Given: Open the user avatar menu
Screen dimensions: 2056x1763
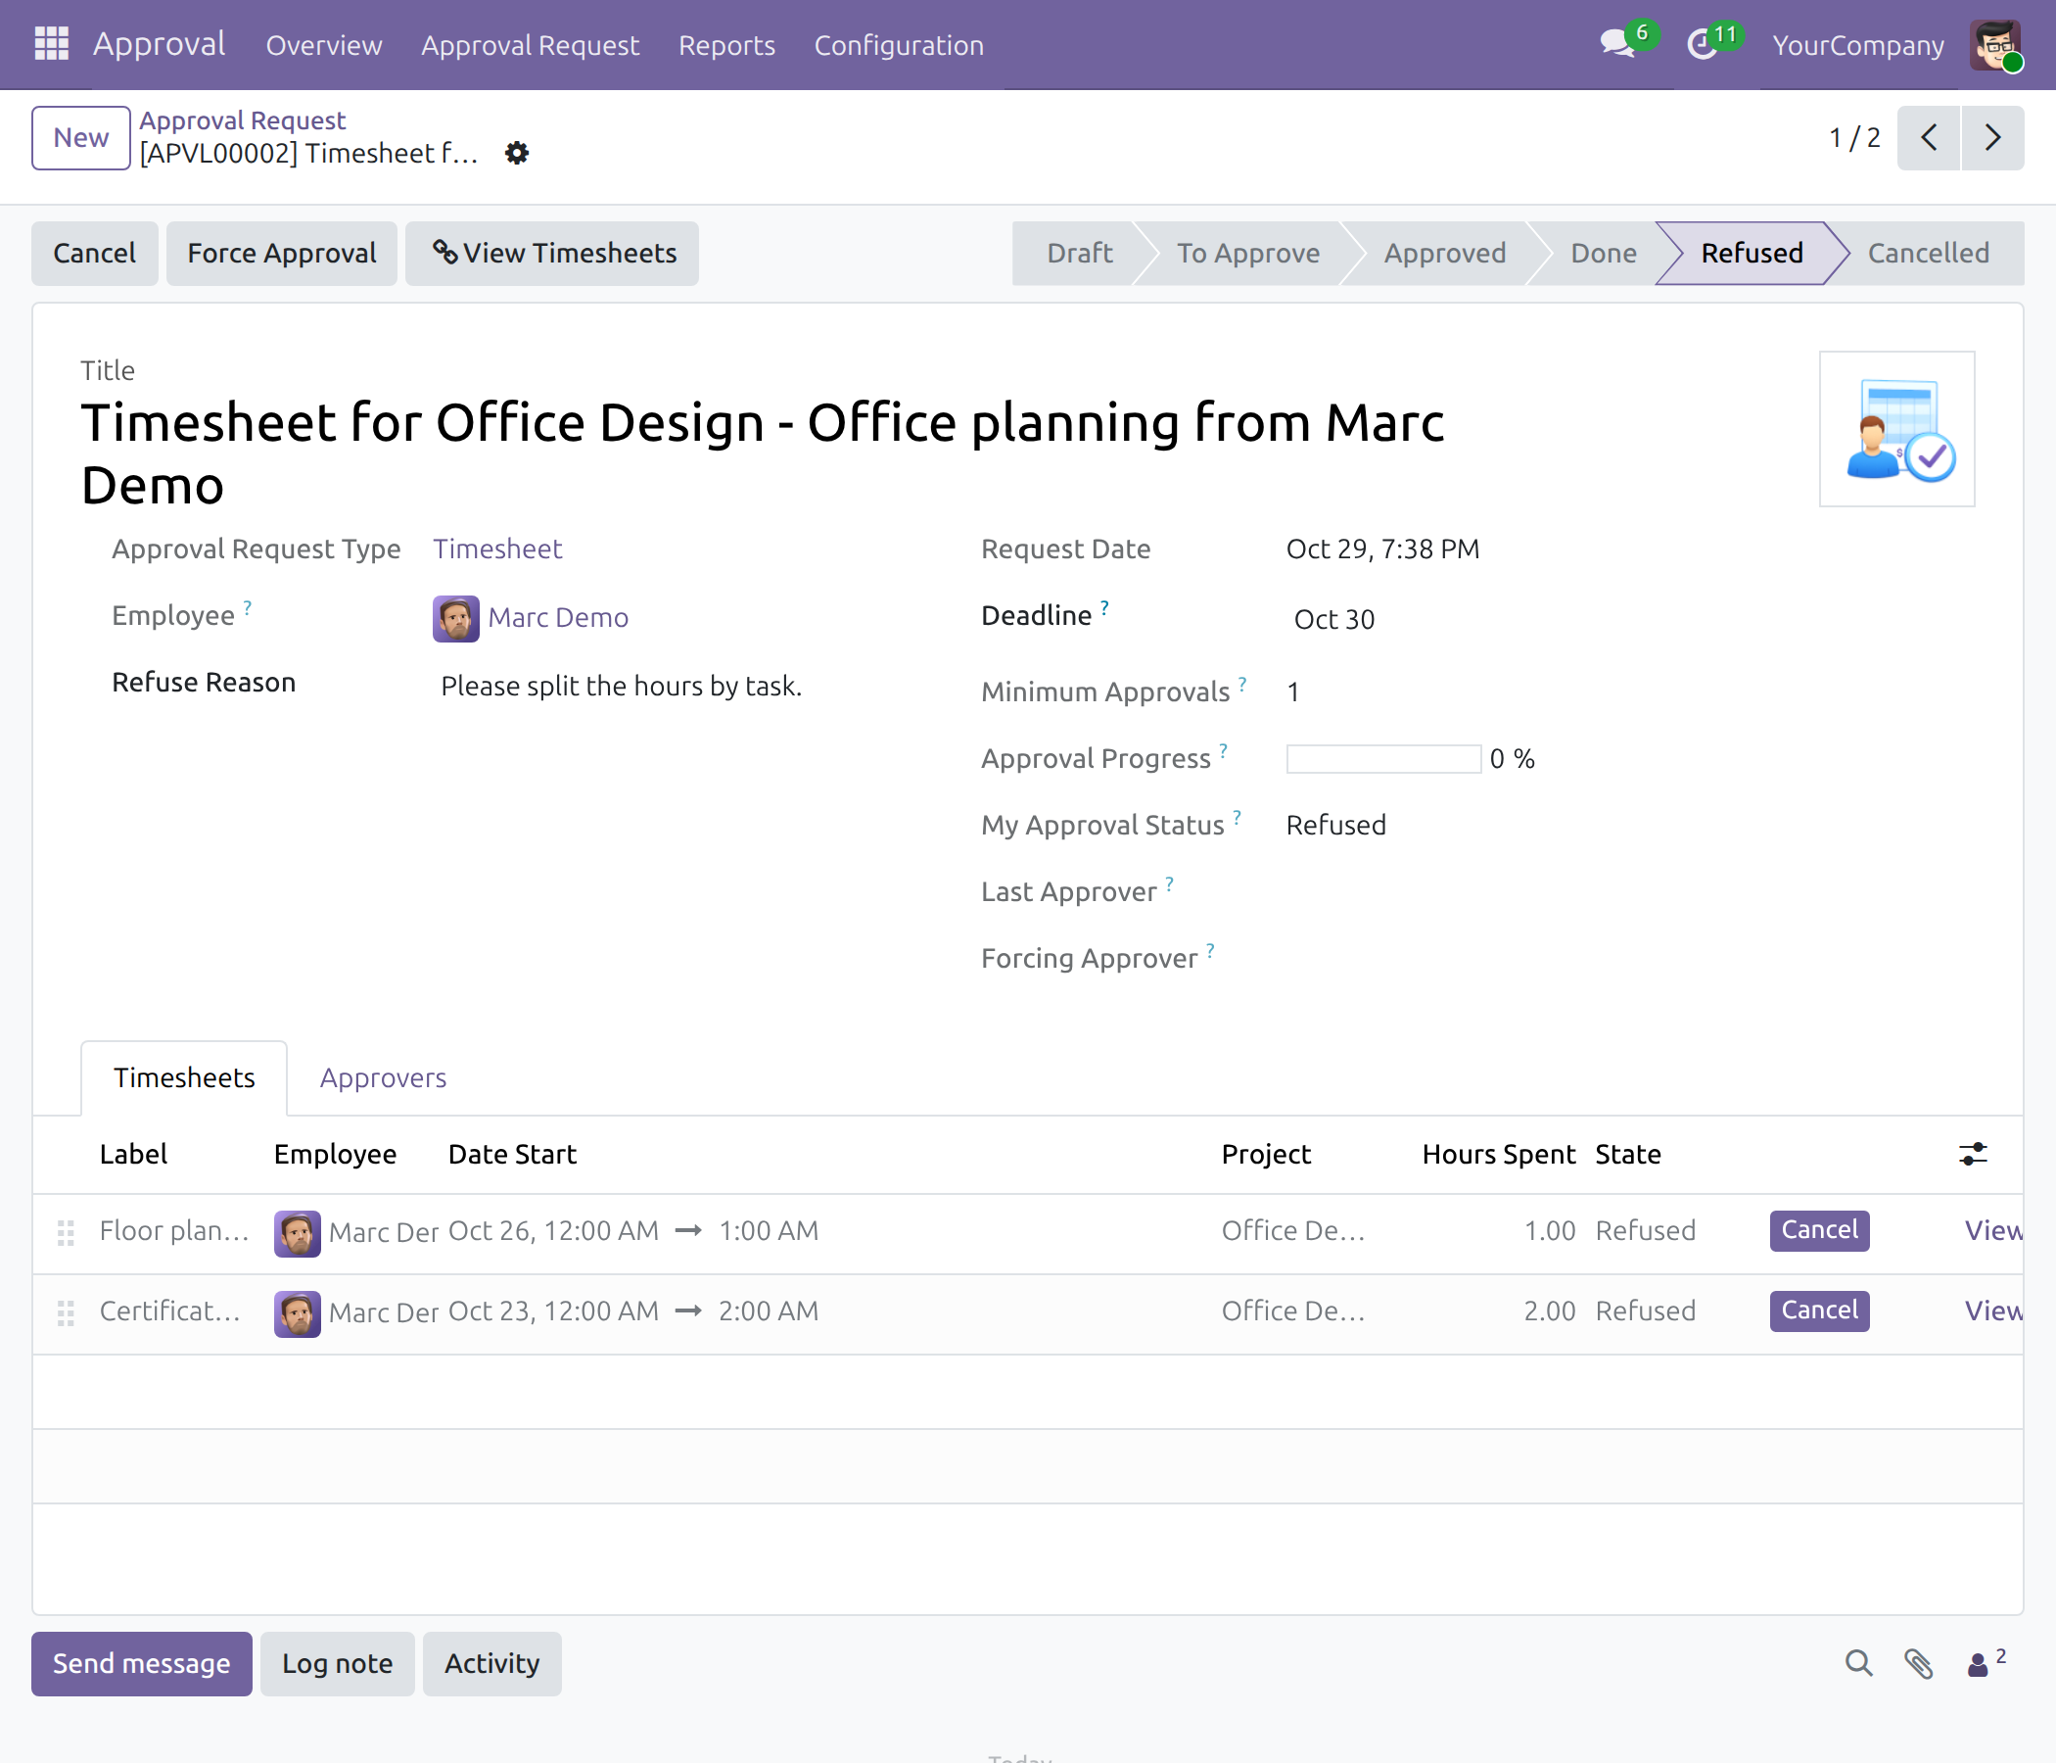Looking at the screenshot, I should pyautogui.click(x=1994, y=45).
